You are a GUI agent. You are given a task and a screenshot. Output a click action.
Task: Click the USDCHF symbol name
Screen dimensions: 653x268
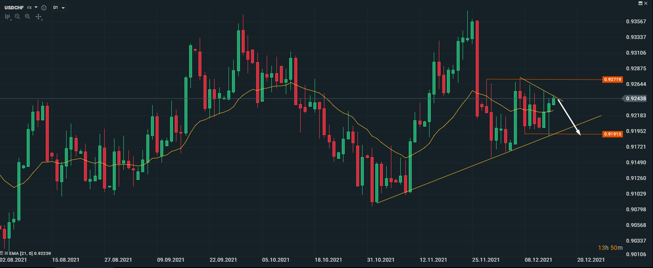pyautogui.click(x=14, y=8)
